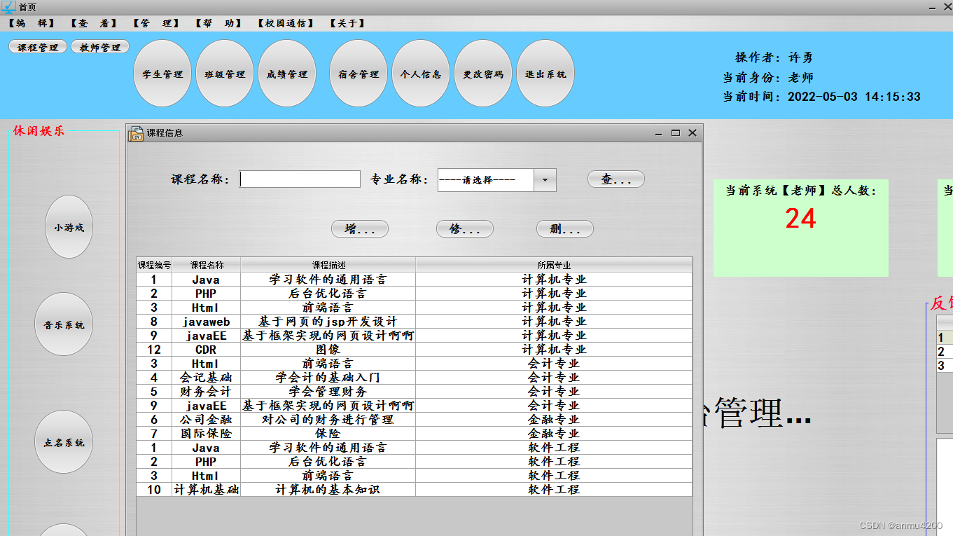Click the 会计专业 cell in 财务会计 row
The image size is (953, 536).
click(x=554, y=392)
